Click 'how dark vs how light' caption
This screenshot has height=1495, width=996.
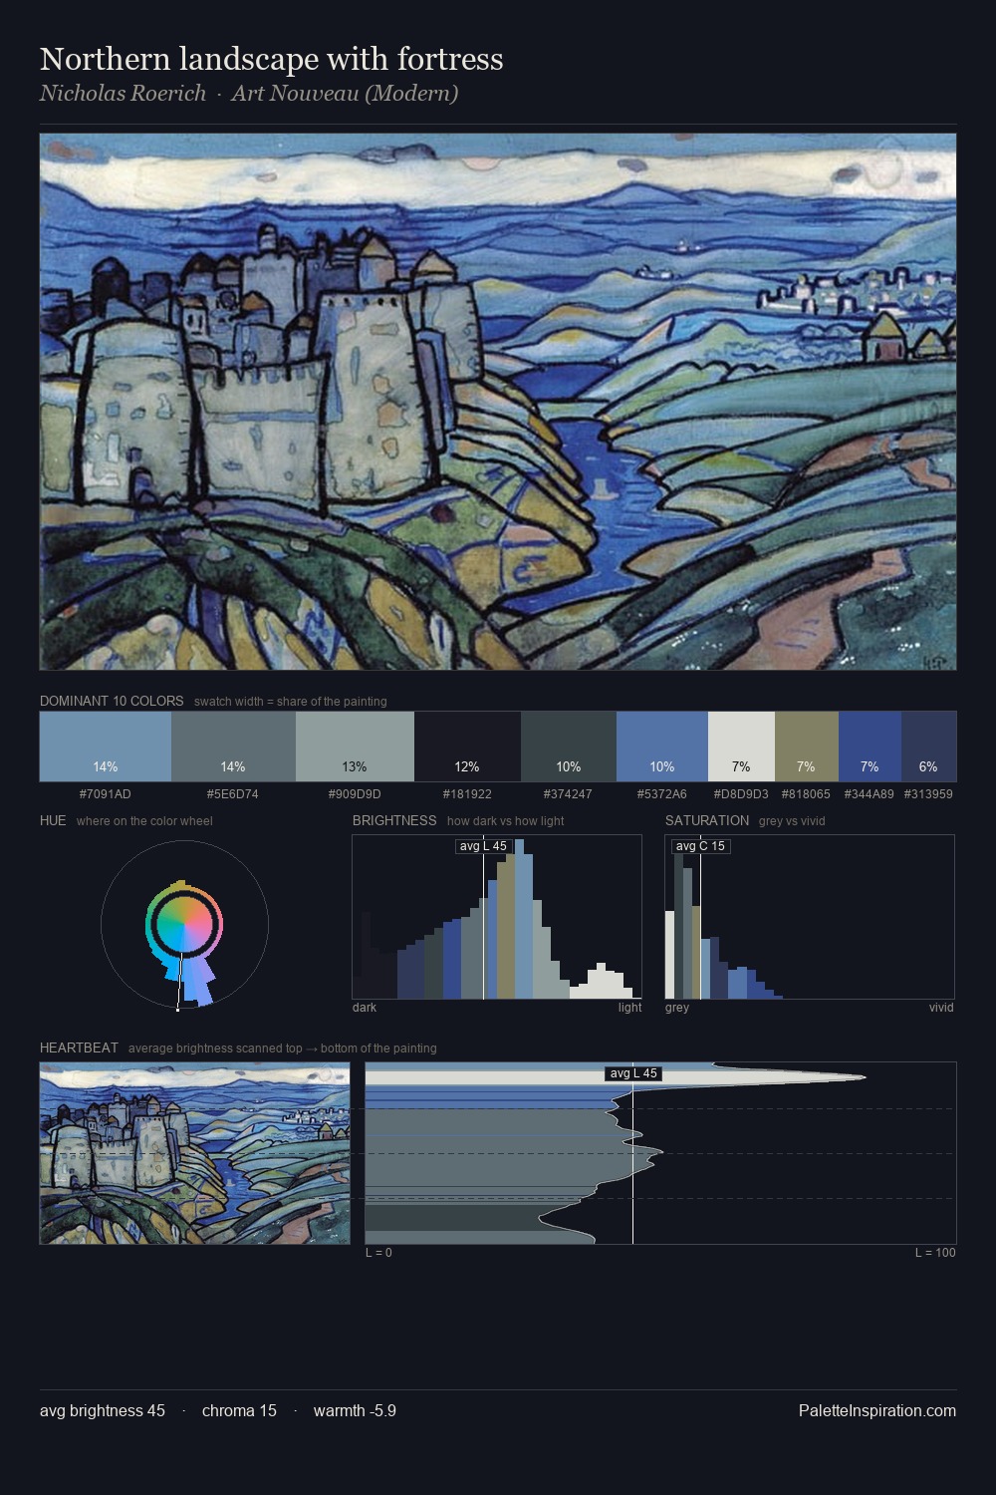pos(506,820)
